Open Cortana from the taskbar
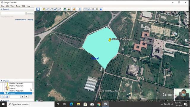Screen dimensions: 190x107 pos(58,104)
